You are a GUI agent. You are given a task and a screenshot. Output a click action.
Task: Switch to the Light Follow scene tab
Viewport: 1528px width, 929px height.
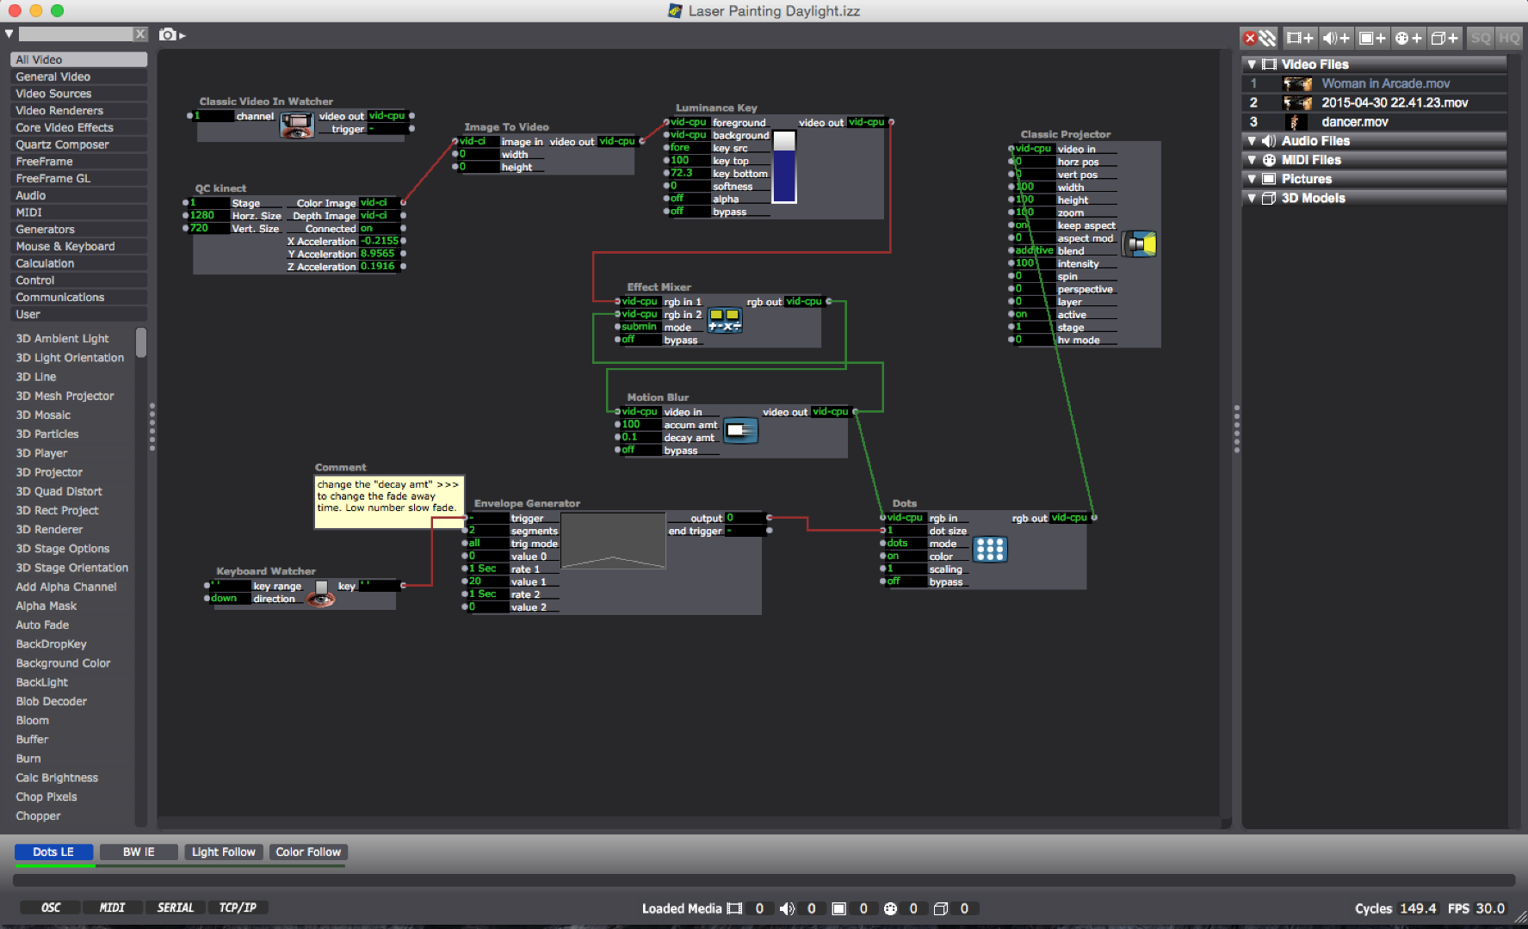(223, 852)
